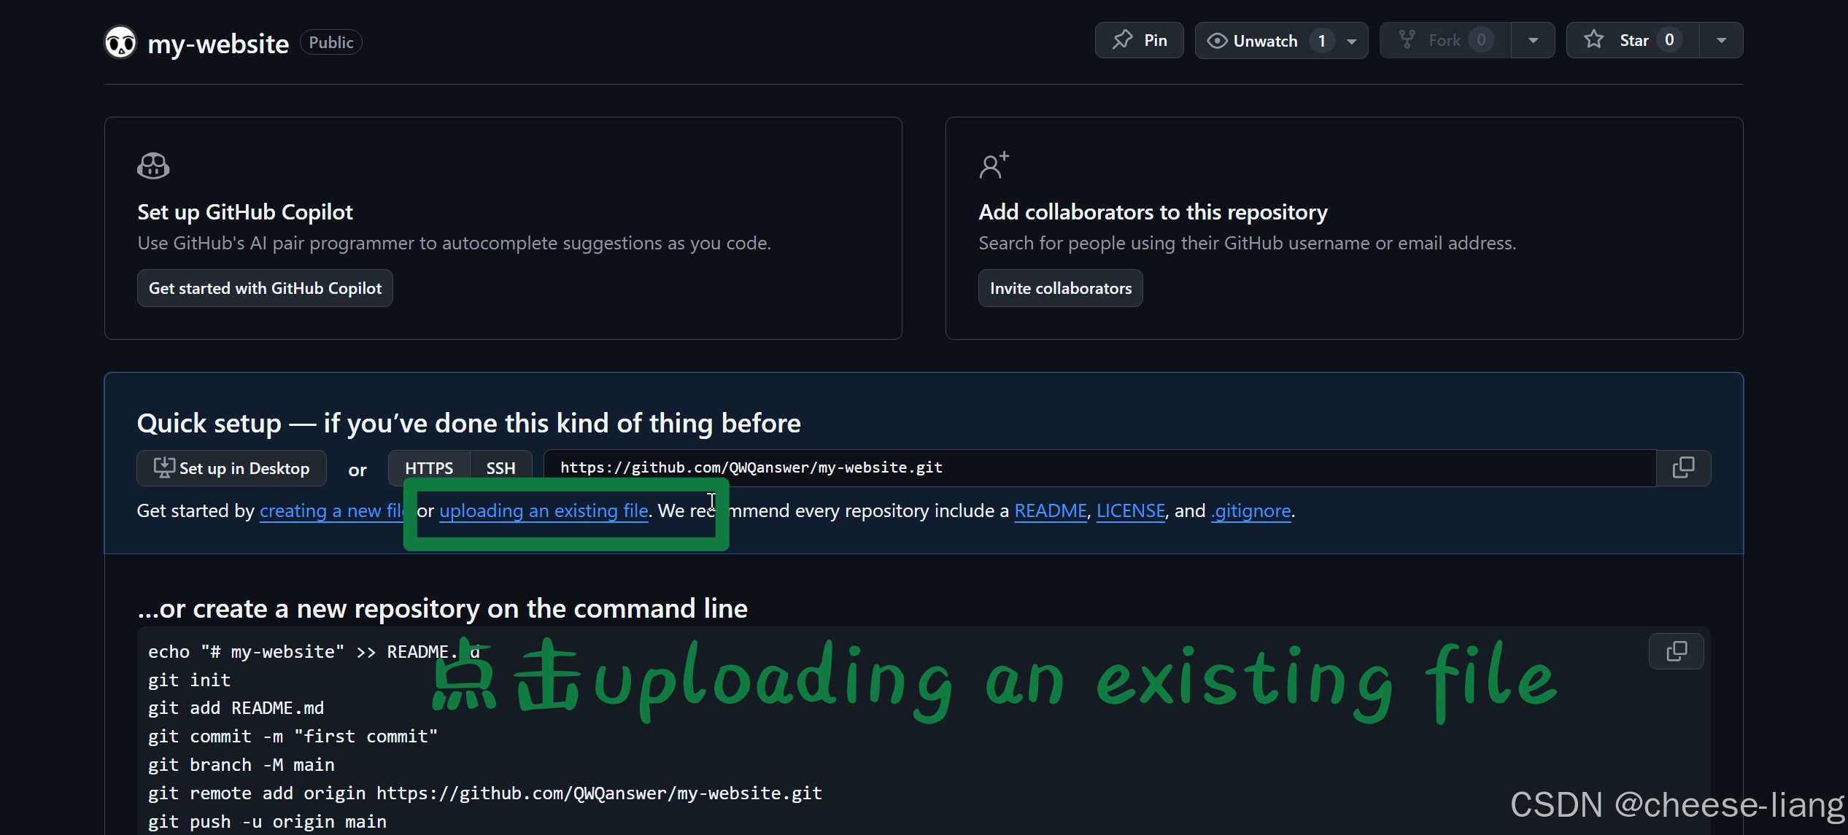Screen dimensions: 1848x835
Task: Copy the command line code block
Action: (1677, 650)
